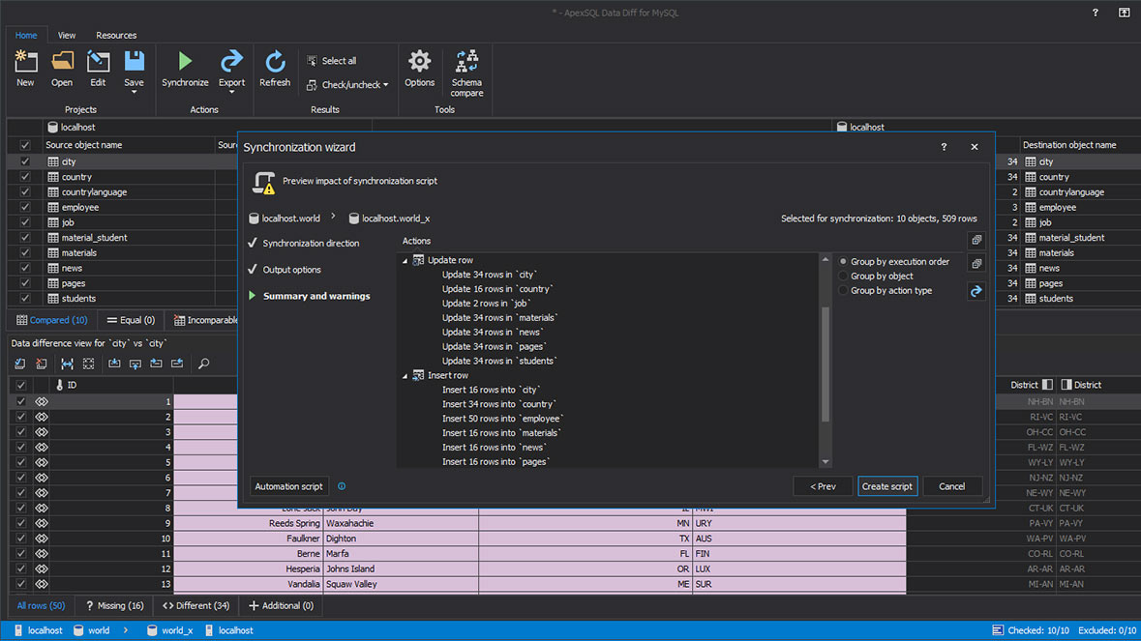Open the Check/uncheck dropdown
Image resolution: width=1141 pixels, height=641 pixels.
[346, 84]
